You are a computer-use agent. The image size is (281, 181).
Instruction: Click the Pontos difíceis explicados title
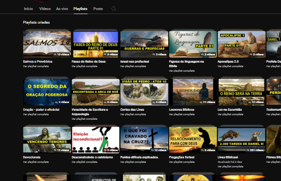tap(140, 157)
